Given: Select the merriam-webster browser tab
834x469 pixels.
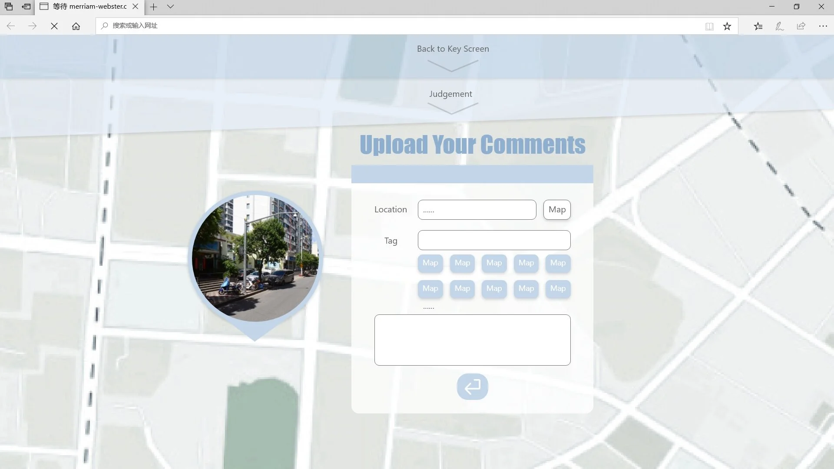Looking at the screenshot, I should [89, 7].
